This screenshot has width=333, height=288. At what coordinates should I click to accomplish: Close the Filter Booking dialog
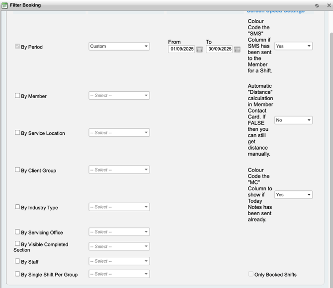pos(328,5)
